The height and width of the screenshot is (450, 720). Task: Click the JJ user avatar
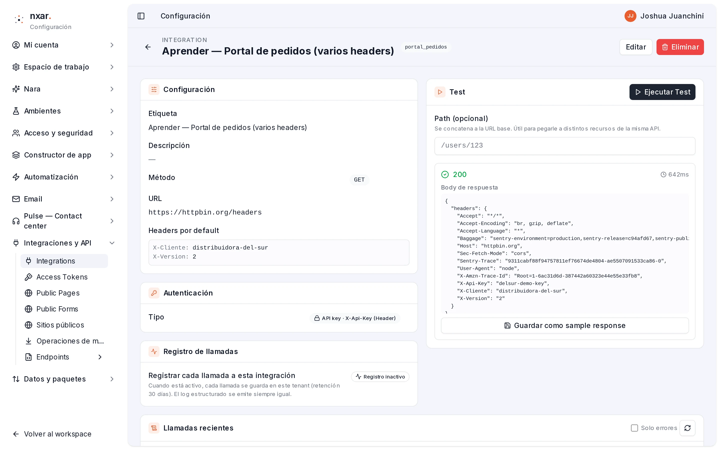point(630,16)
